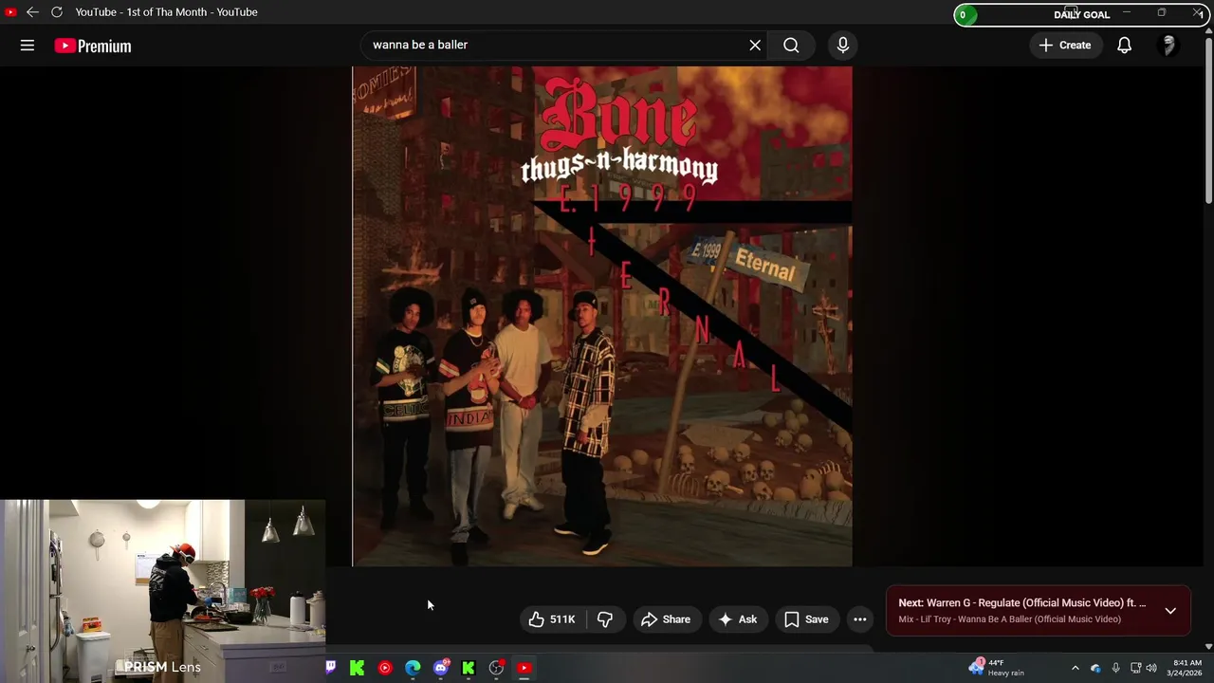Click the Bone Thugs-N-Harmony video player
The width and height of the screenshot is (1214, 683).
pyautogui.click(x=602, y=316)
